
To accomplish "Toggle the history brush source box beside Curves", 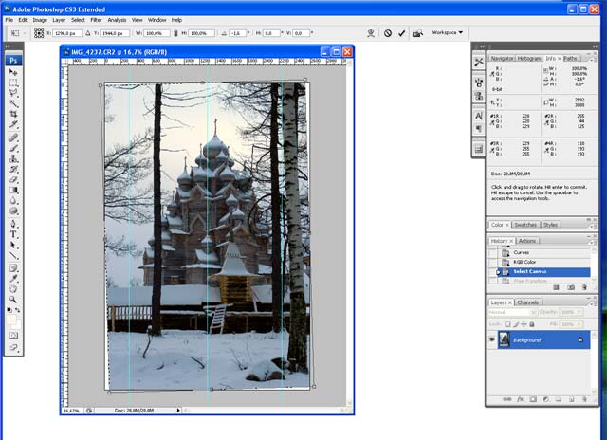I will pyautogui.click(x=492, y=253).
